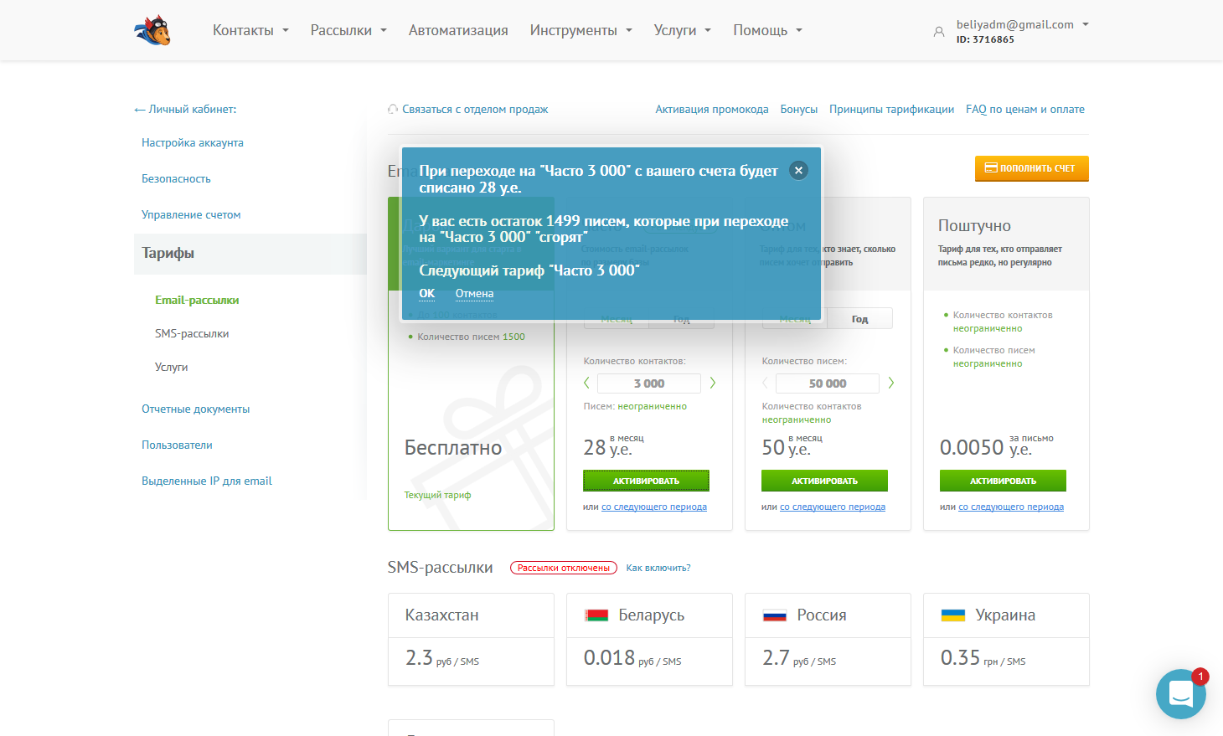The height and width of the screenshot is (736, 1223).
Task: Confirm the popup with OK
Action: [x=426, y=293]
